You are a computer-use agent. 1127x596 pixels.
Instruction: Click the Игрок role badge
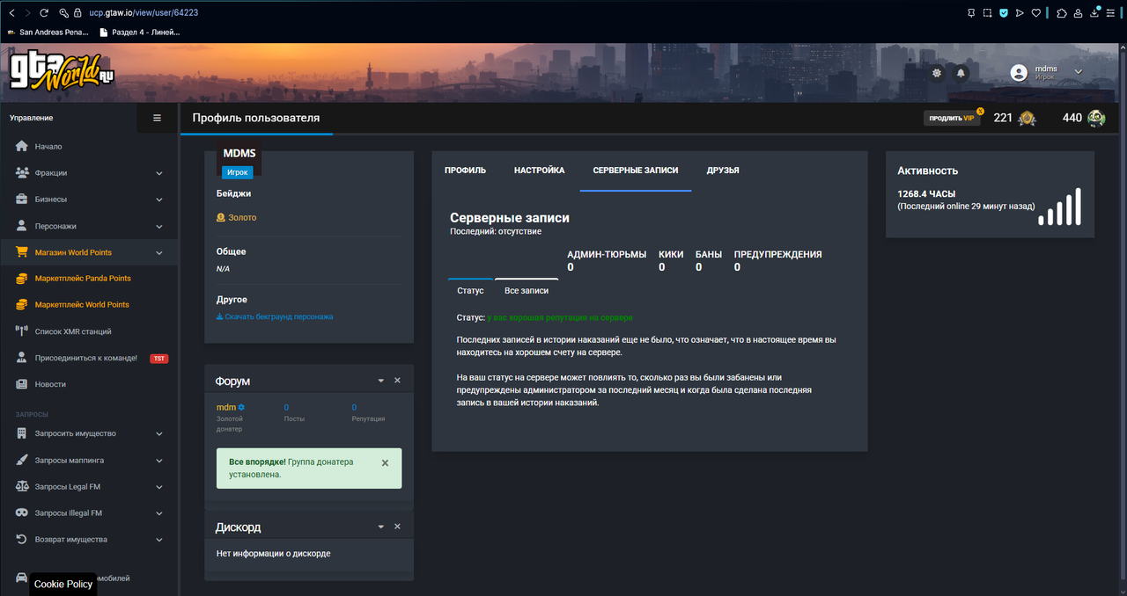pyautogui.click(x=237, y=172)
